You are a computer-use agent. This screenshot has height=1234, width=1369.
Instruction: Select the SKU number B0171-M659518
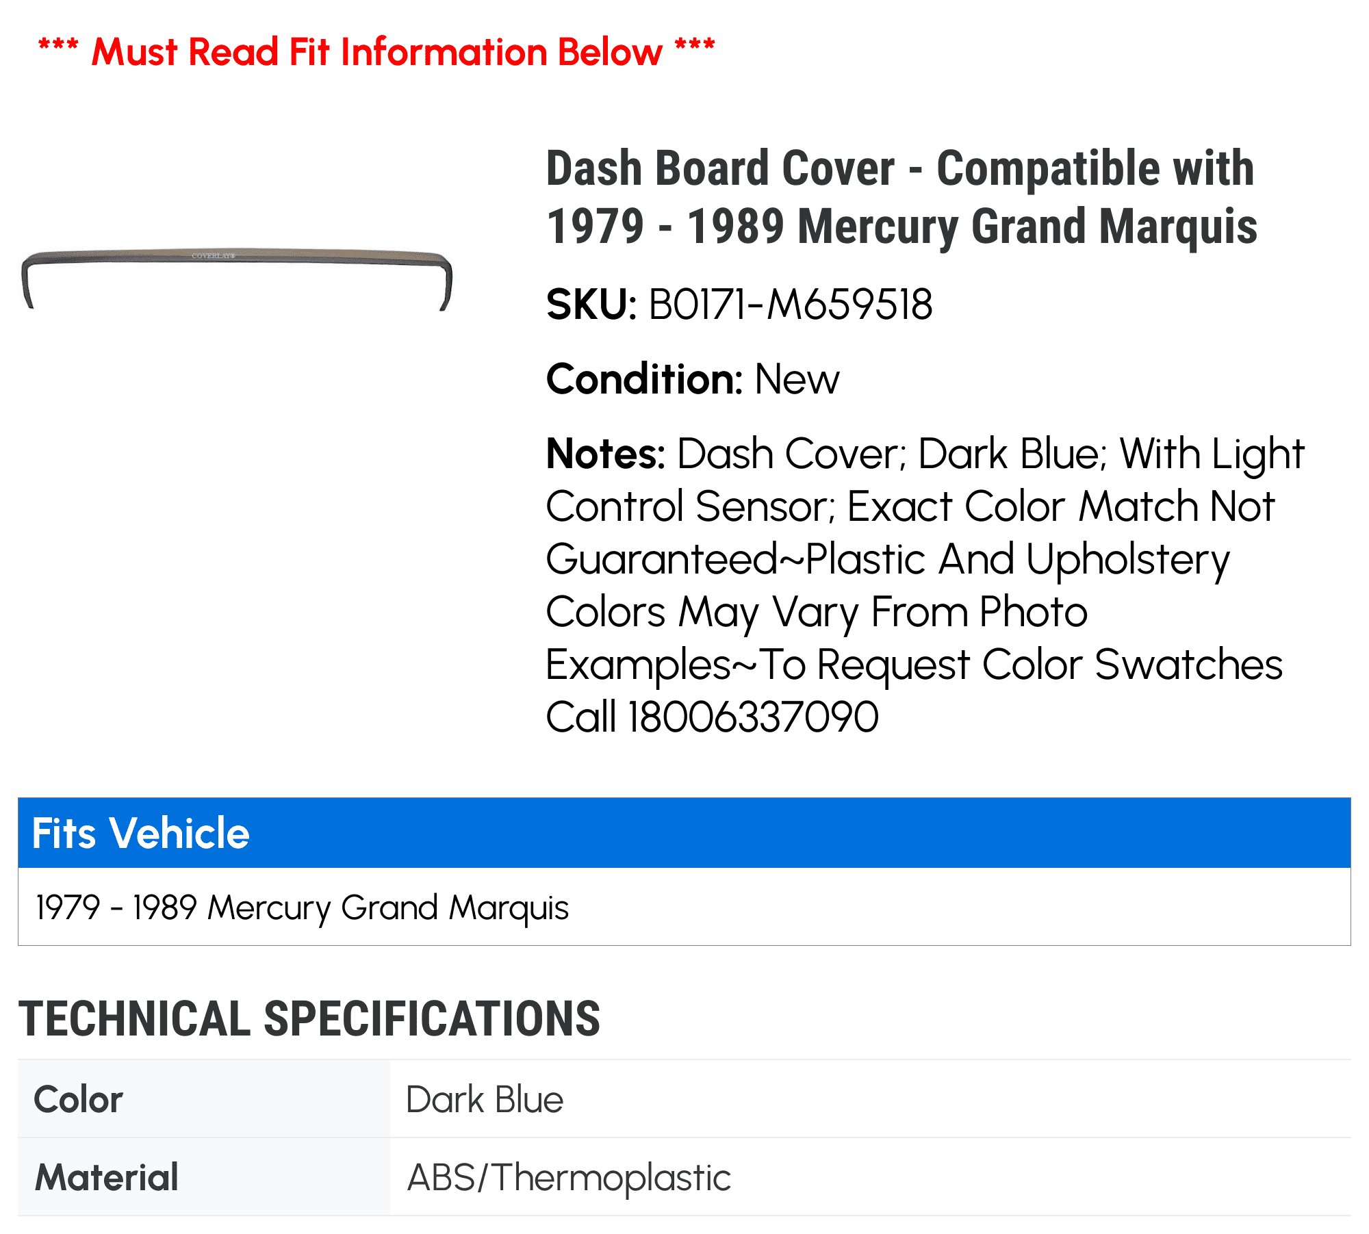[790, 305]
